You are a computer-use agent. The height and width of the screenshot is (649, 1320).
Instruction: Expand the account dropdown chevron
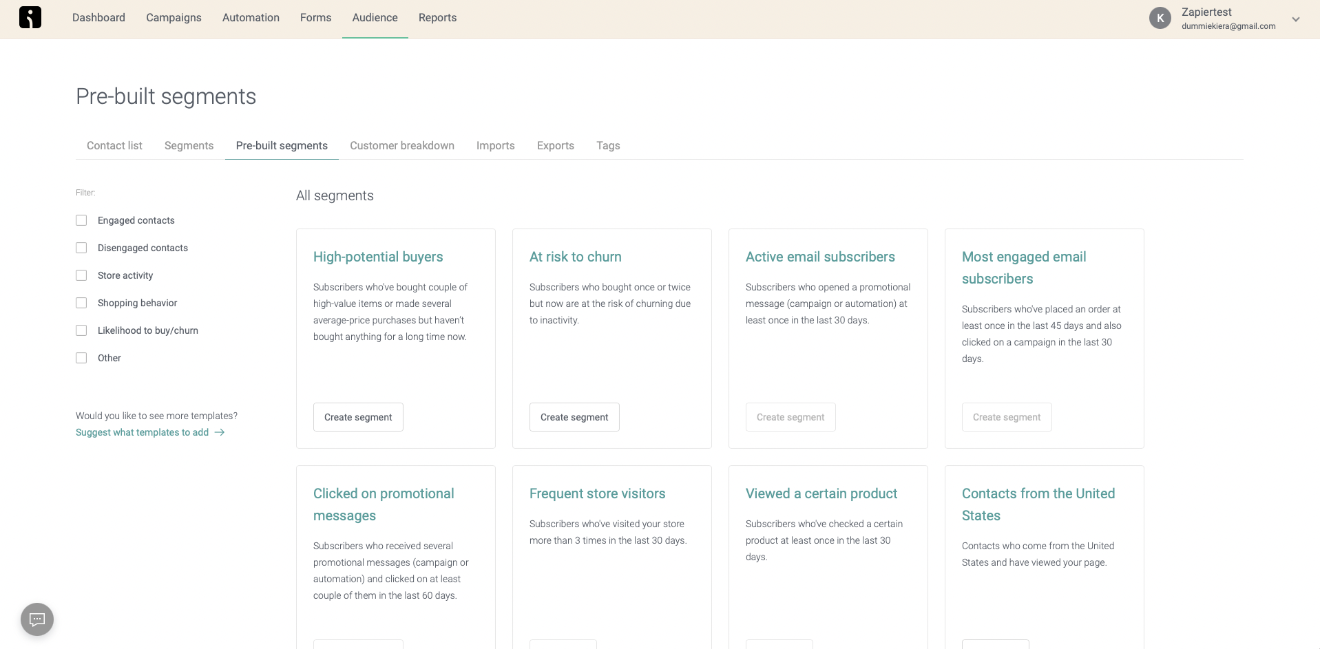[1296, 19]
